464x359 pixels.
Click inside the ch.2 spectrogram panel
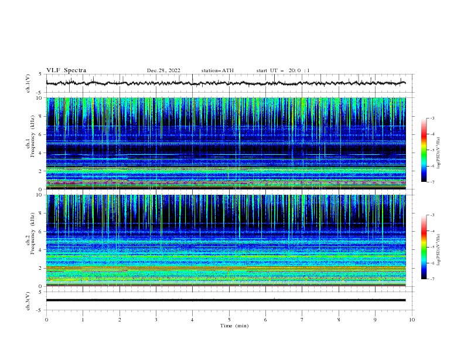[226, 241]
